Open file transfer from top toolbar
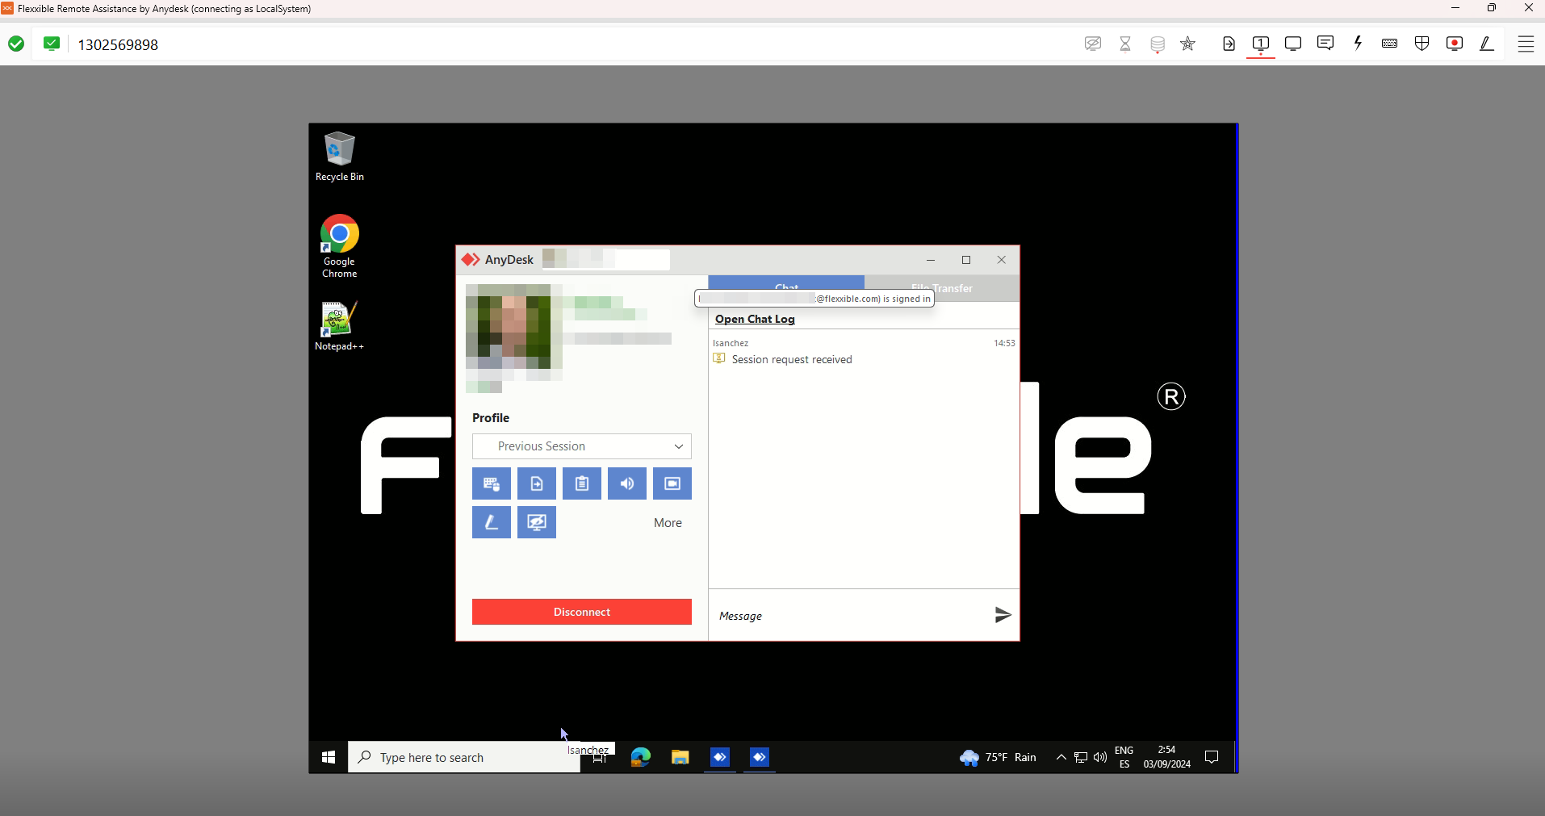1545x816 pixels. click(1229, 44)
